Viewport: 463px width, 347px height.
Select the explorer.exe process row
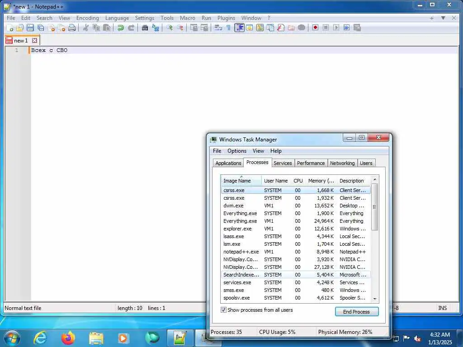(295, 229)
